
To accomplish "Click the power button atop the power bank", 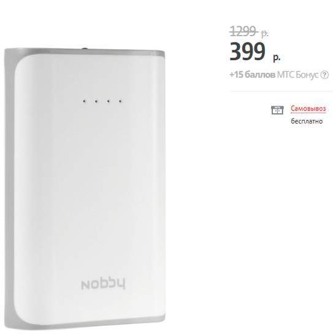I will pos(85,49).
